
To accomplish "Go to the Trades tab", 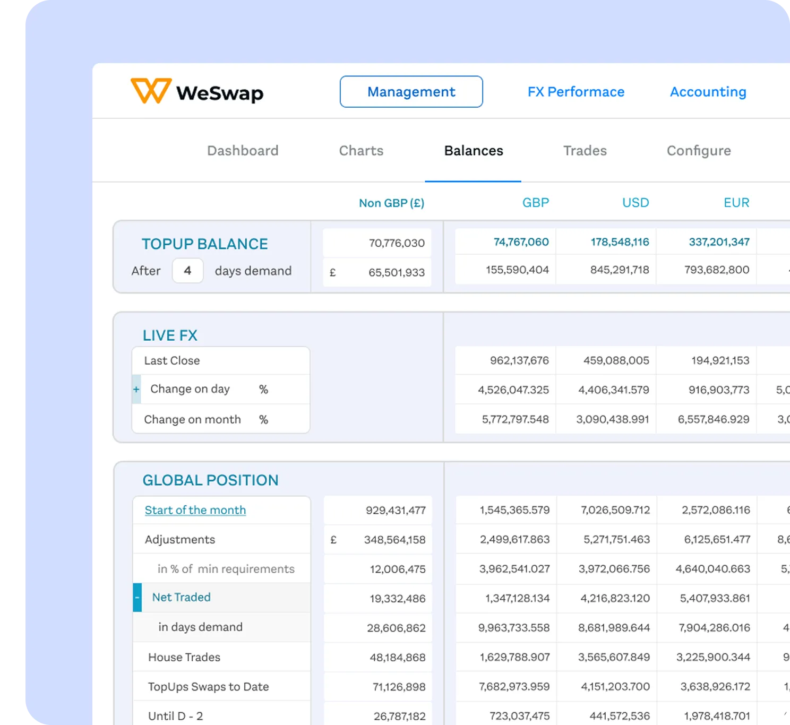I will (x=585, y=151).
